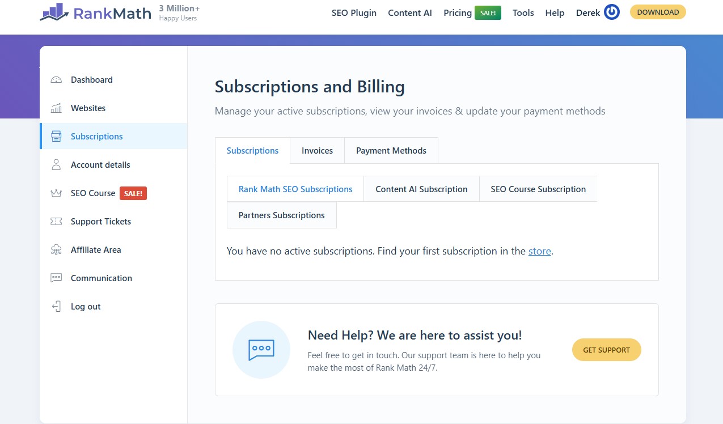Click the SEO Course crown icon

(x=56, y=193)
